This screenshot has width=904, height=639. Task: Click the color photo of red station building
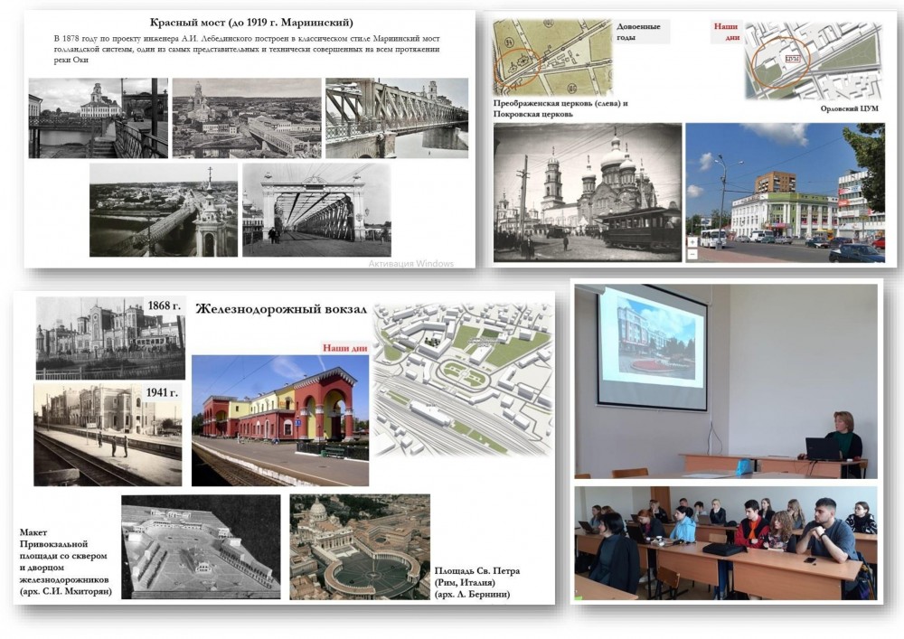click(279, 420)
